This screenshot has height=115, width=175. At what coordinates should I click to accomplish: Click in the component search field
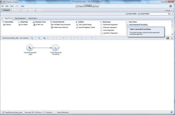159,14
